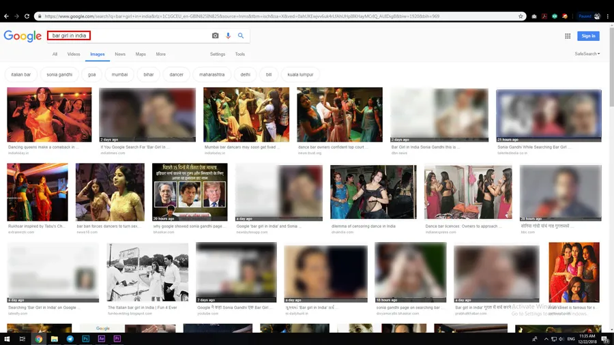Image resolution: width=614 pixels, height=345 pixels.
Task: Open 'Dancing queens make a comeback' image
Action: pyautogui.click(x=49, y=115)
